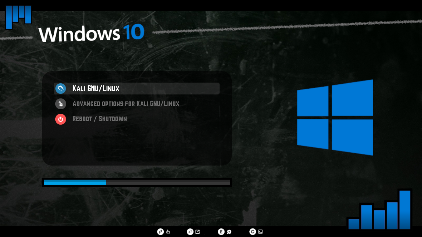Click the circled C key icon

(x=253, y=232)
